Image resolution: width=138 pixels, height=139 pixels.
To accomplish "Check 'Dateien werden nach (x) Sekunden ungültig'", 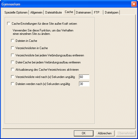I will click(x=12, y=84).
